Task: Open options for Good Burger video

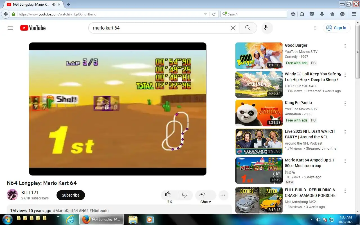Action: pos(345,46)
